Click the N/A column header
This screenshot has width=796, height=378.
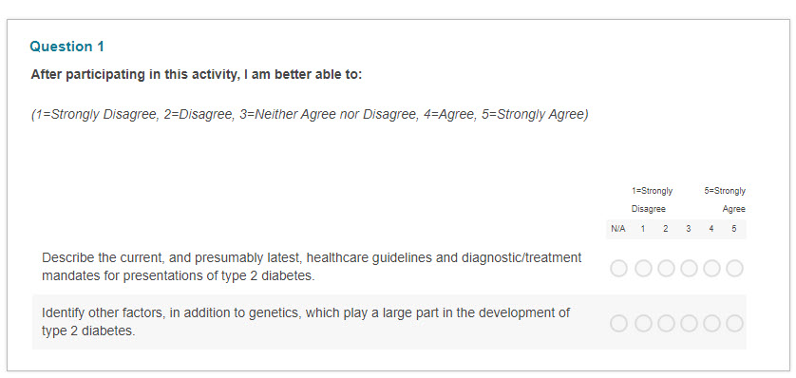[617, 229]
